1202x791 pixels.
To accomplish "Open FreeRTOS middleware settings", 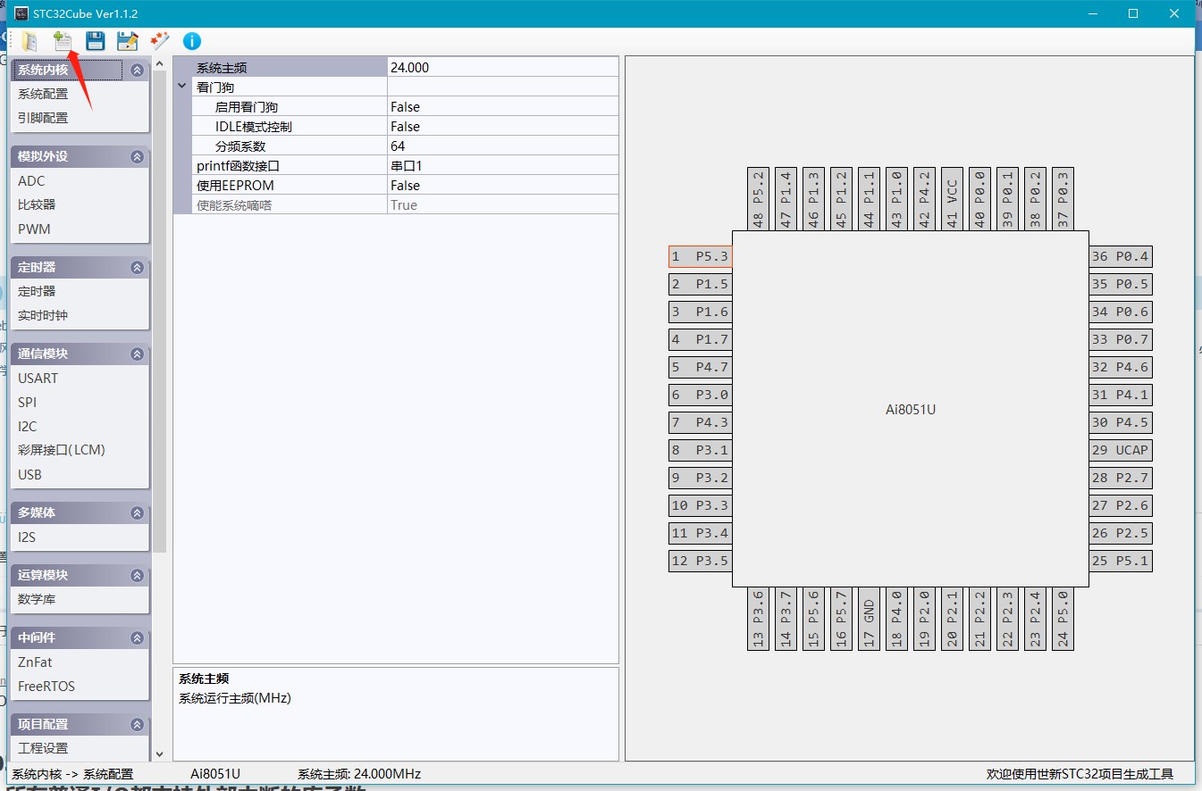I will [46, 687].
